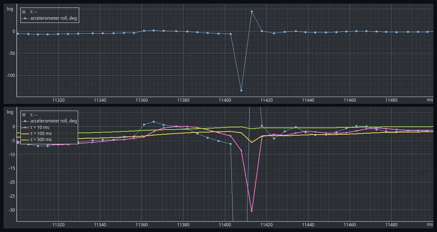Click the '-25' y-axis label in the bottom plot

11,196
